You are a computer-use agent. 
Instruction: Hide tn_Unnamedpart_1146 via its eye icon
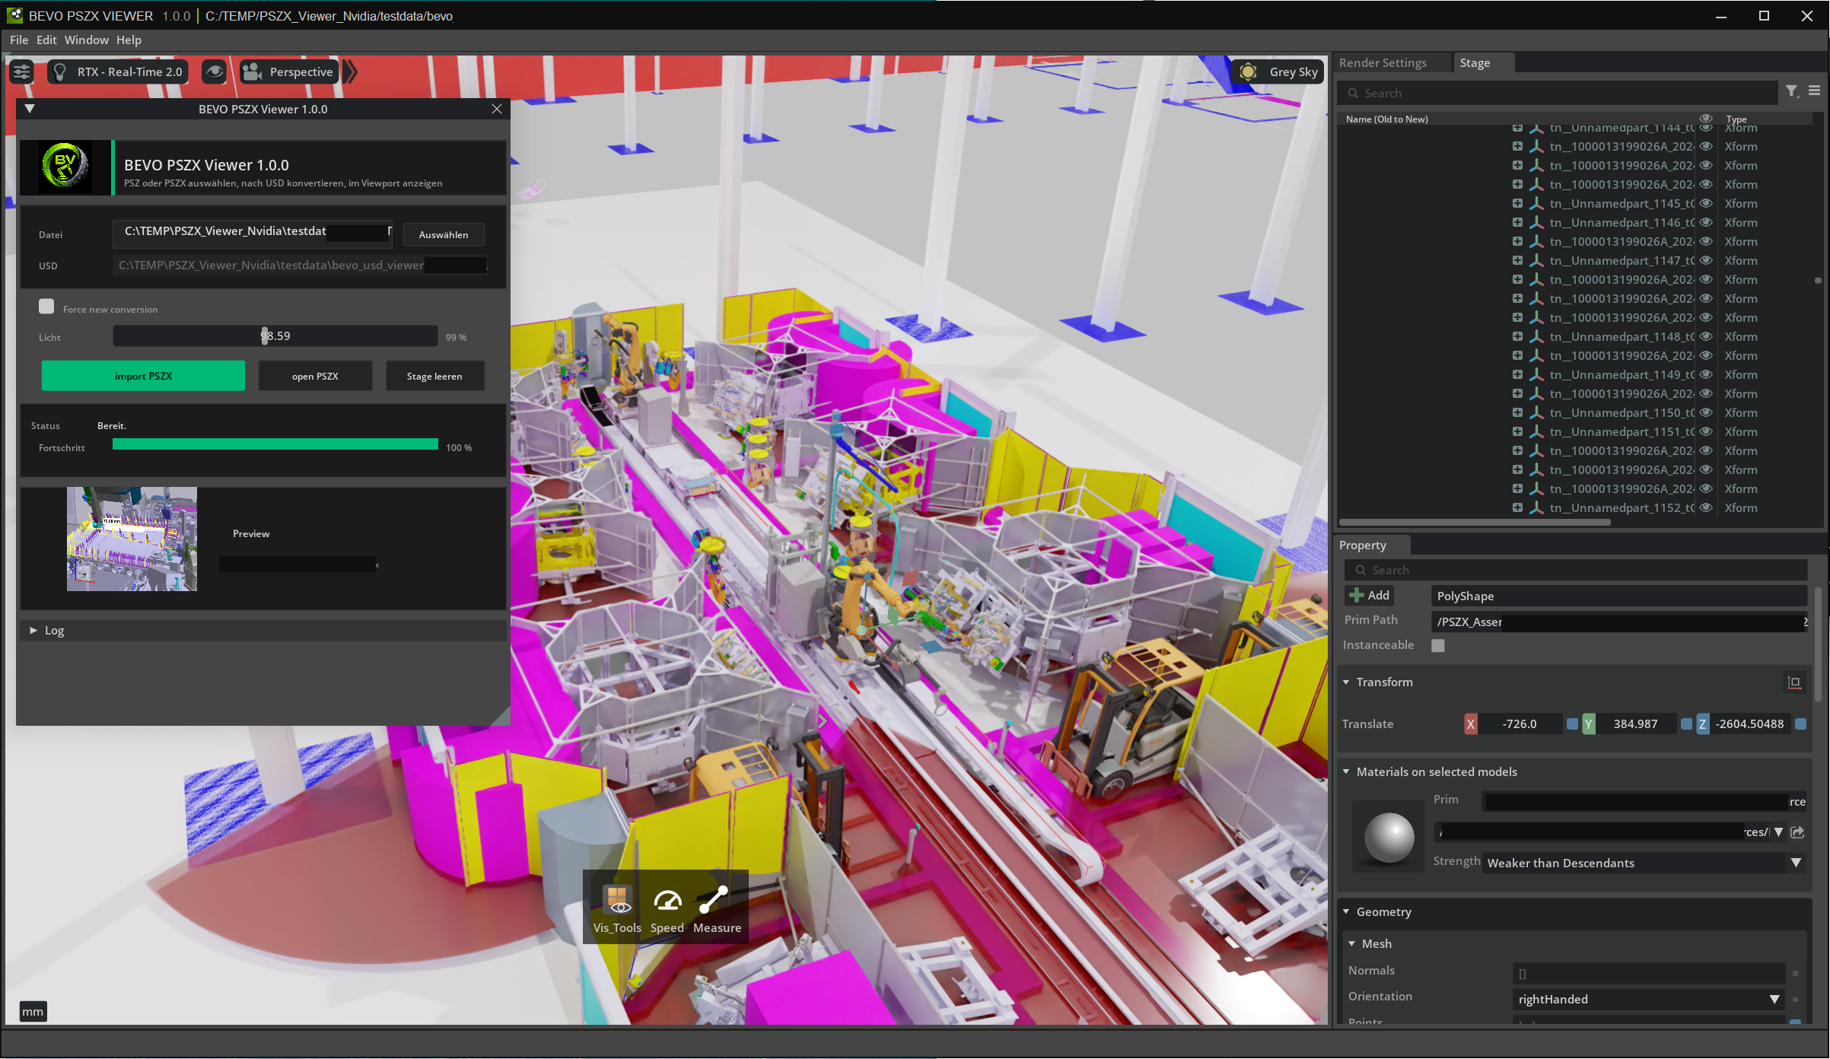point(1707,222)
